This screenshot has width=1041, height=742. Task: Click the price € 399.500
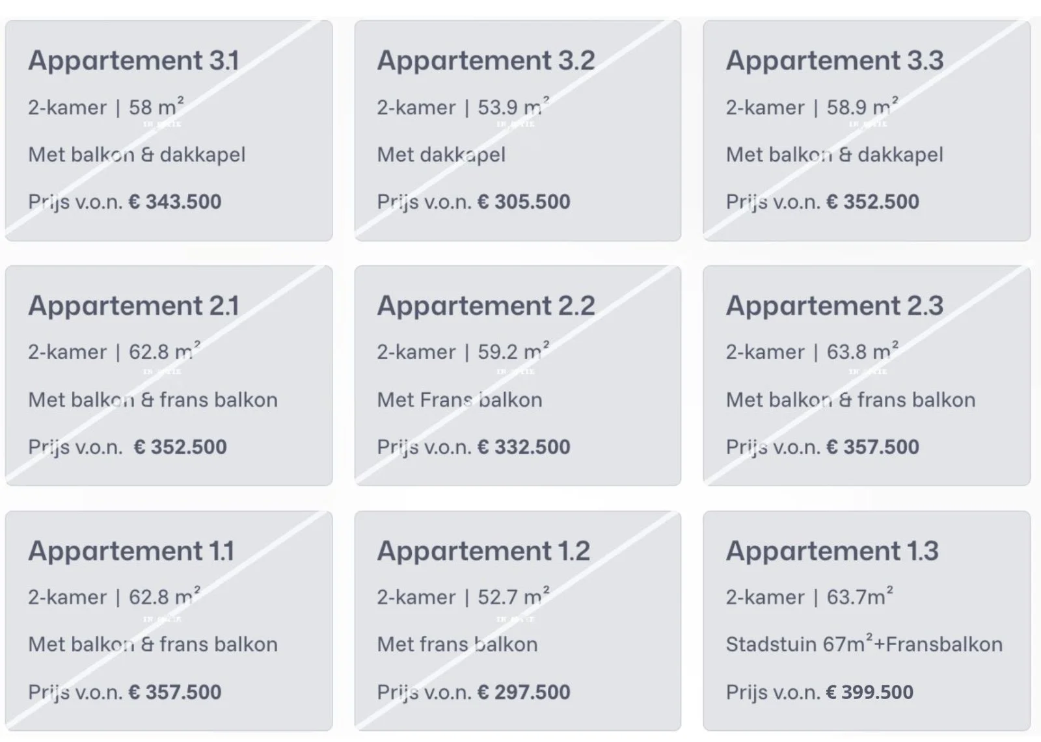870,692
